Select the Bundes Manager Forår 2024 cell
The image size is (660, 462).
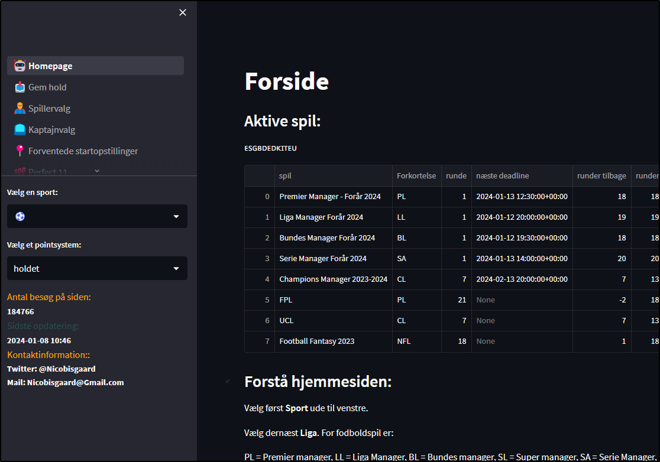[x=334, y=238]
